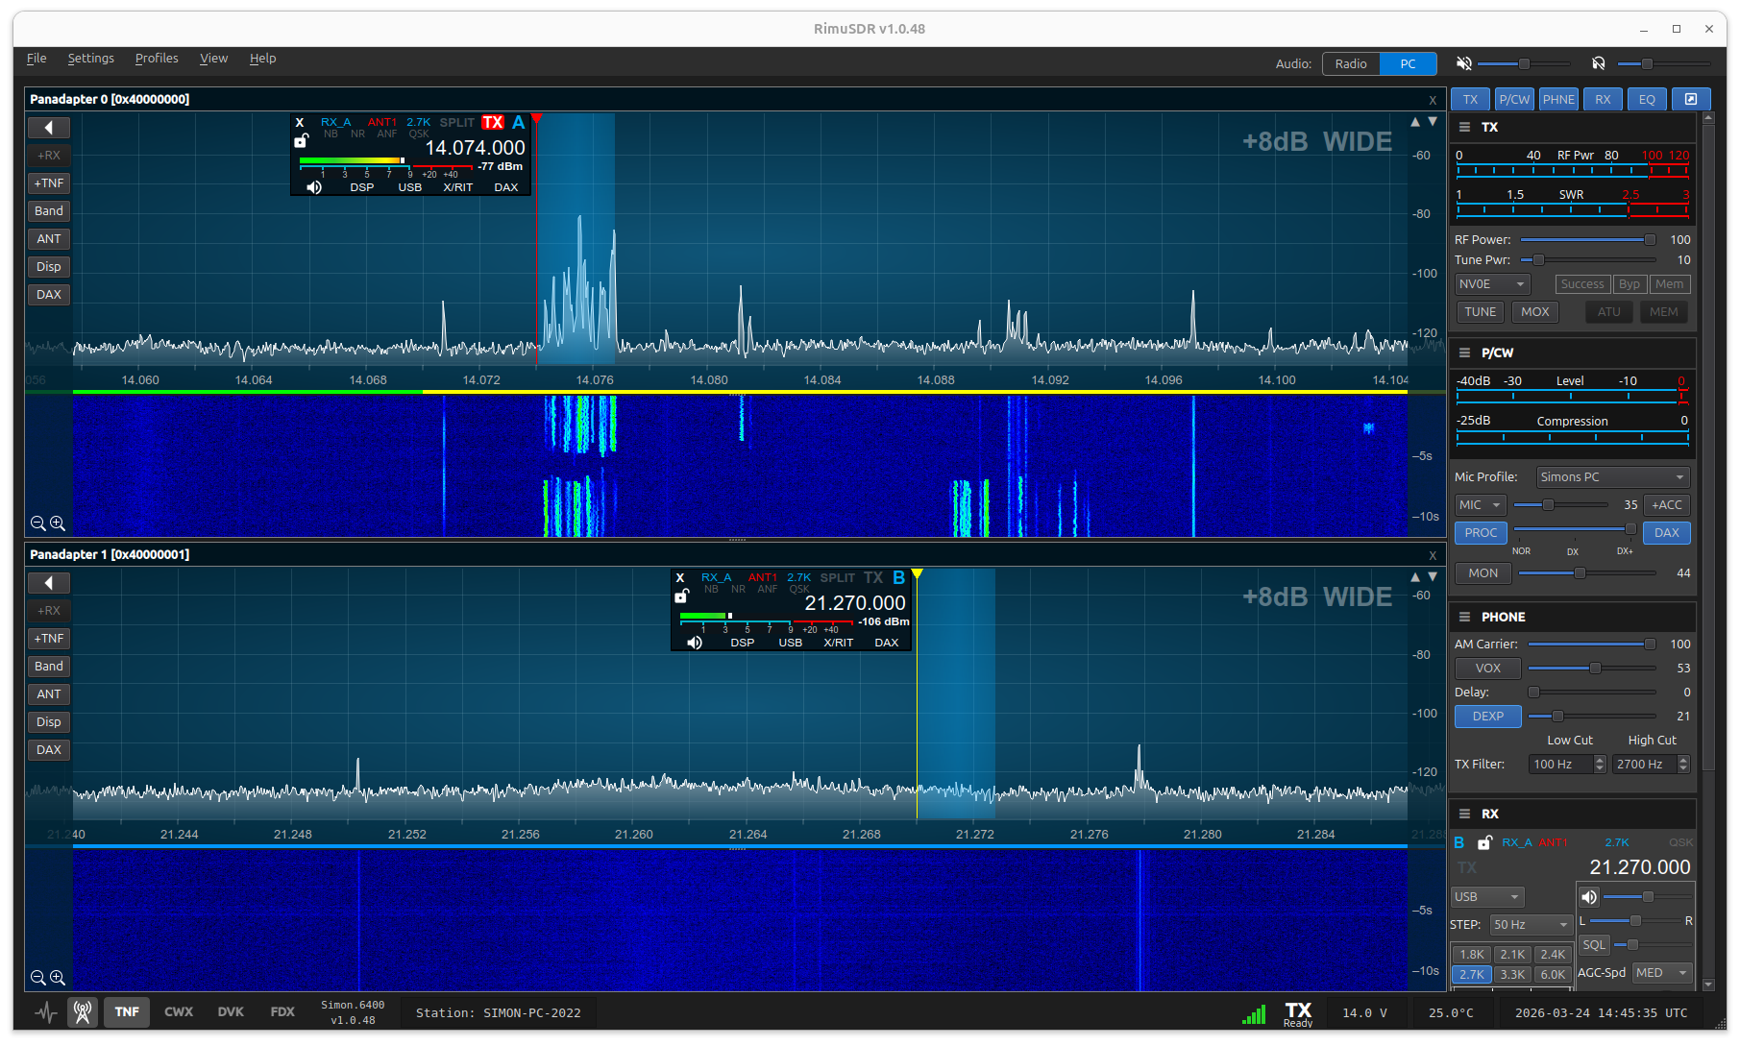Click the speaker icon in the 14.074.000 flag
The height and width of the screenshot is (1046, 1740).
click(313, 186)
